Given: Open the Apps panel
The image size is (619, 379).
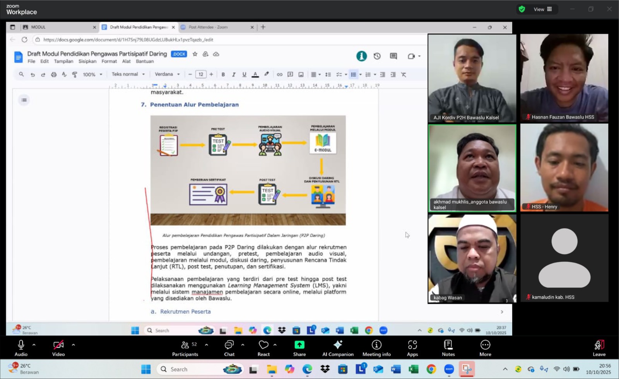Looking at the screenshot, I should coord(412,348).
